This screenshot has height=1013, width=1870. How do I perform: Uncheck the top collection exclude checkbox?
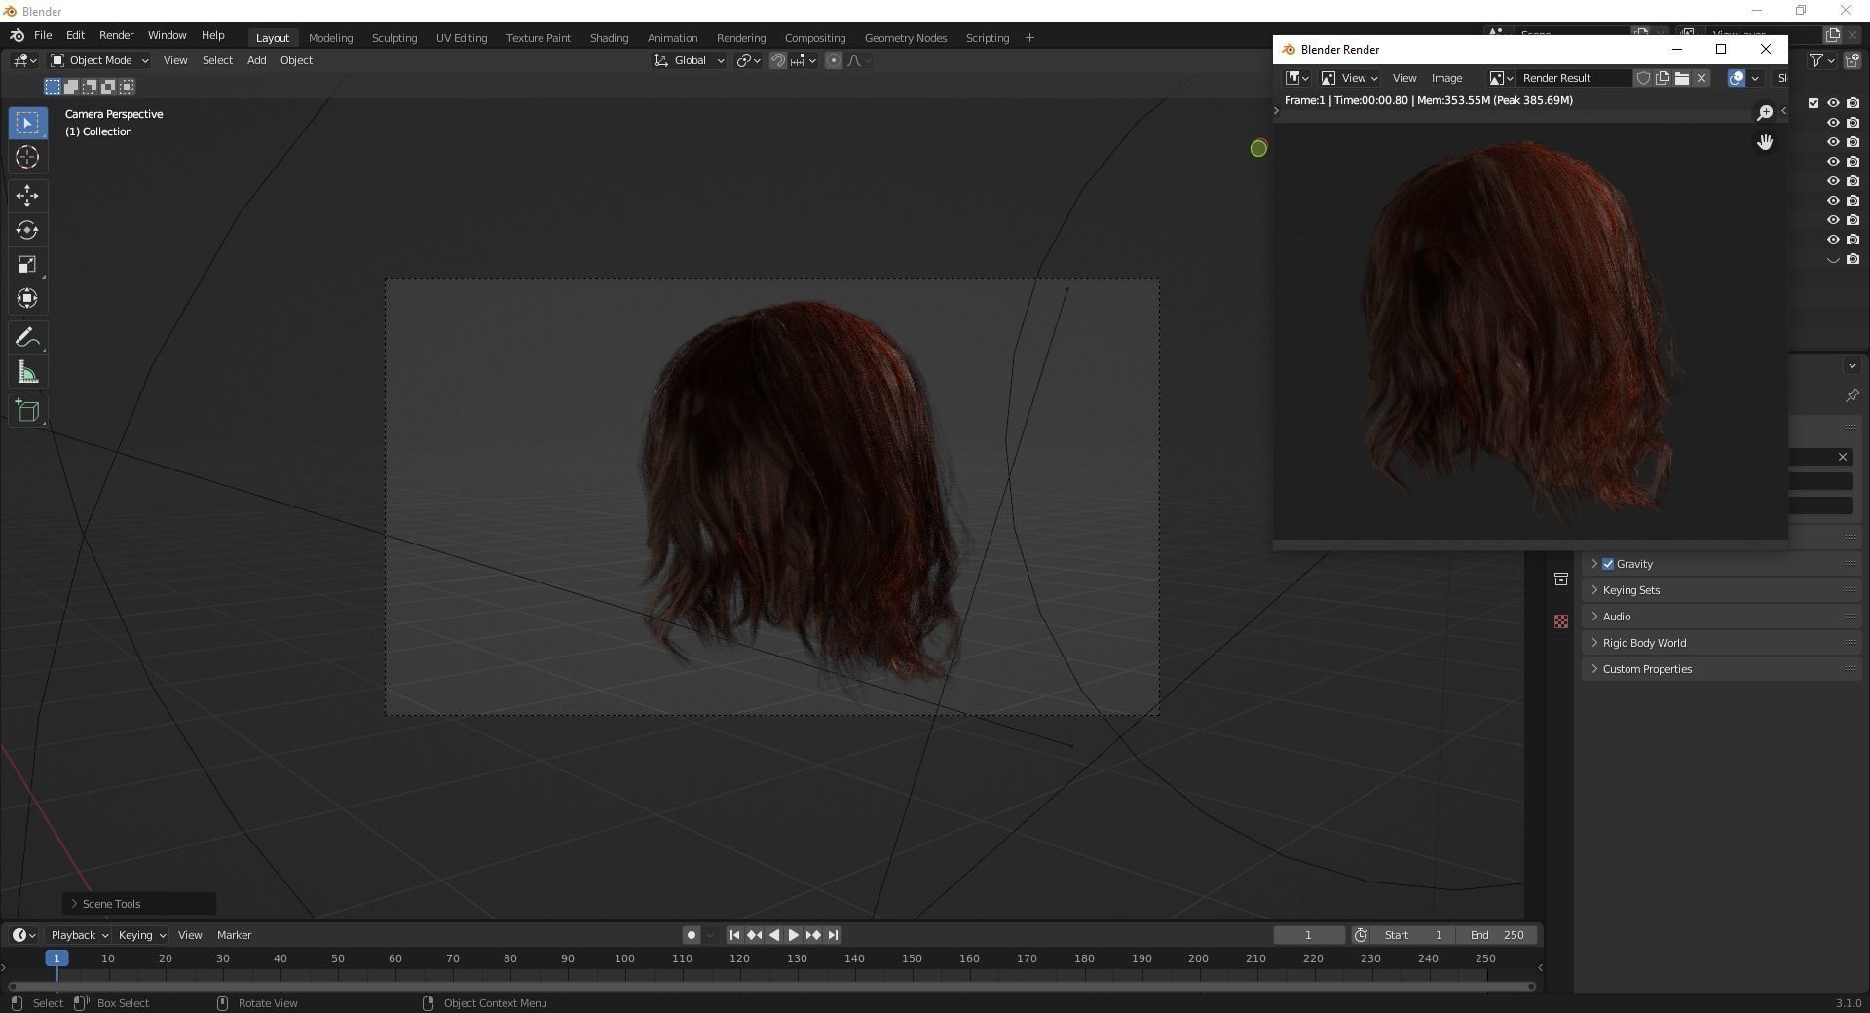point(1814,103)
